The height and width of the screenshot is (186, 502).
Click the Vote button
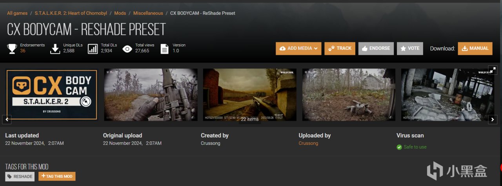pyautogui.click(x=410, y=49)
